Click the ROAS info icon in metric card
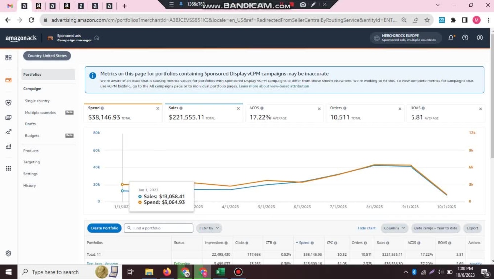Screen dimensions: 494x279 (x=423, y=108)
